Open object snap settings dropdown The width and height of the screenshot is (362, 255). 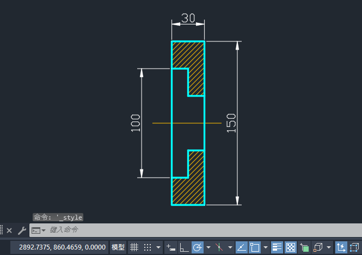coord(266,247)
